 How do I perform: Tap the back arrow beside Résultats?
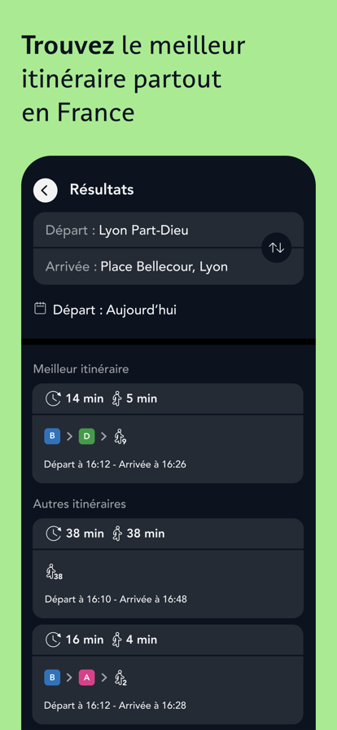45,191
